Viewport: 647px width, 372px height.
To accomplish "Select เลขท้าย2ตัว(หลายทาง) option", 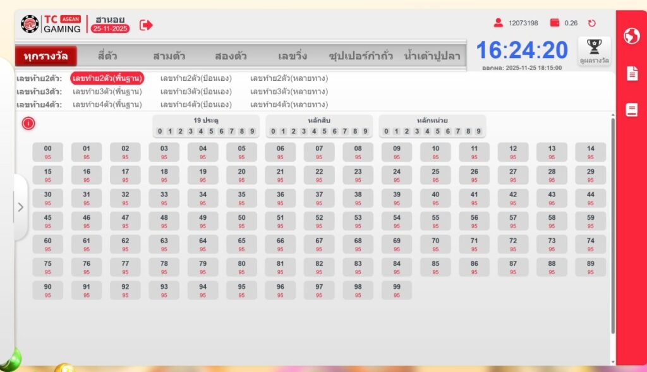I will 289,78.
